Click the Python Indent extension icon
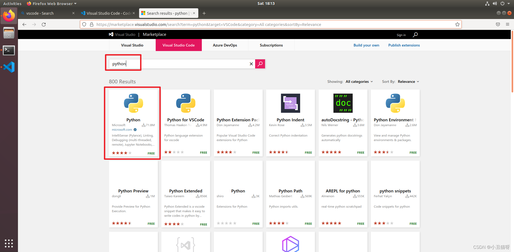Image resolution: width=514 pixels, height=252 pixels. tap(290, 103)
